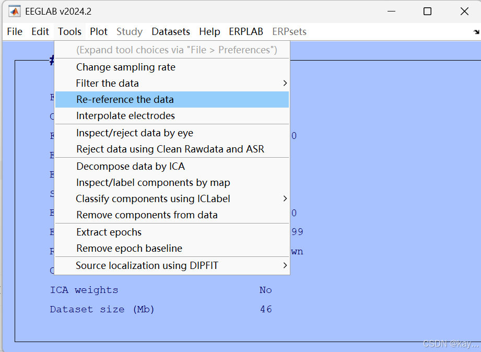Open the ERPsets menu

289,31
